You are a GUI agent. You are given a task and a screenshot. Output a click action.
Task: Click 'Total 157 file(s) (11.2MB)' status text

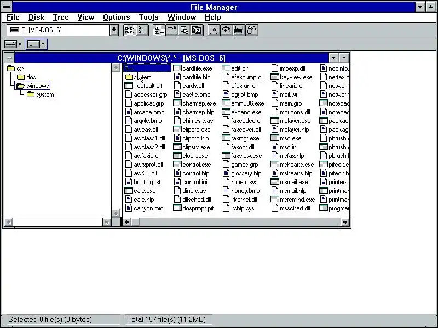(x=166, y=320)
